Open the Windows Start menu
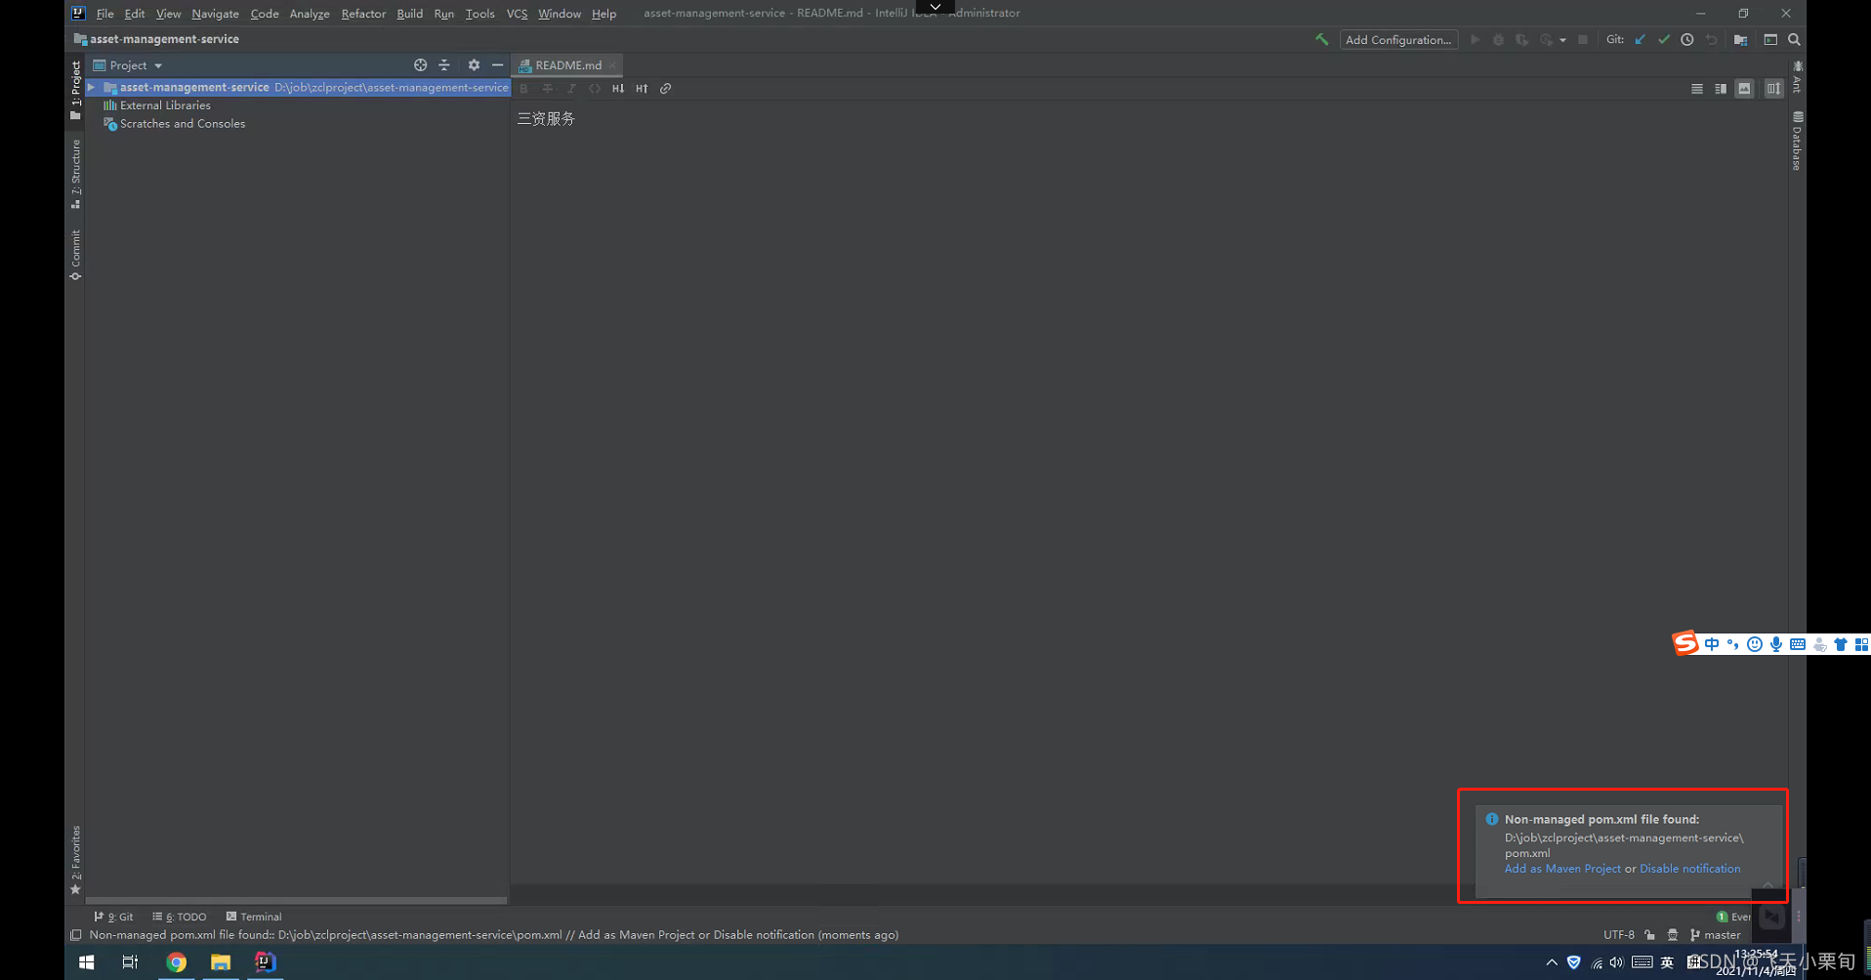This screenshot has width=1871, height=980. click(x=86, y=962)
